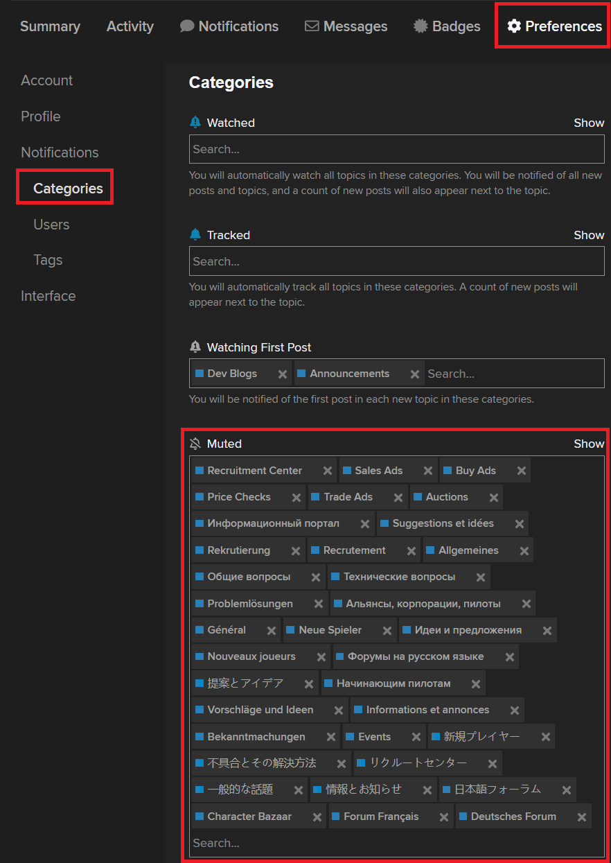Screen dimensions: 611x863
Task: Remove Nouveaux joueurs muted tag
Action: [321, 657]
